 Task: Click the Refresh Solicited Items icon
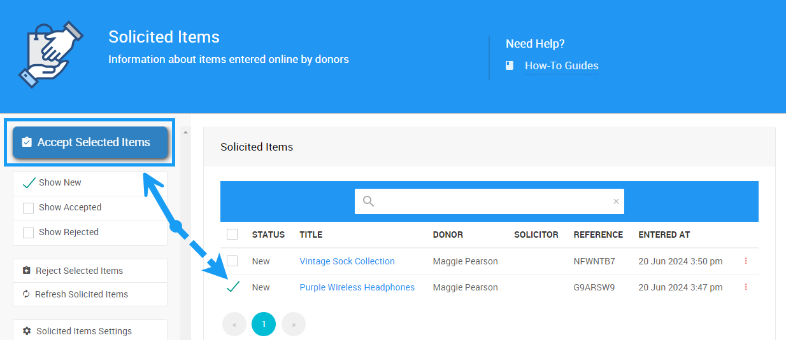click(x=26, y=294)
